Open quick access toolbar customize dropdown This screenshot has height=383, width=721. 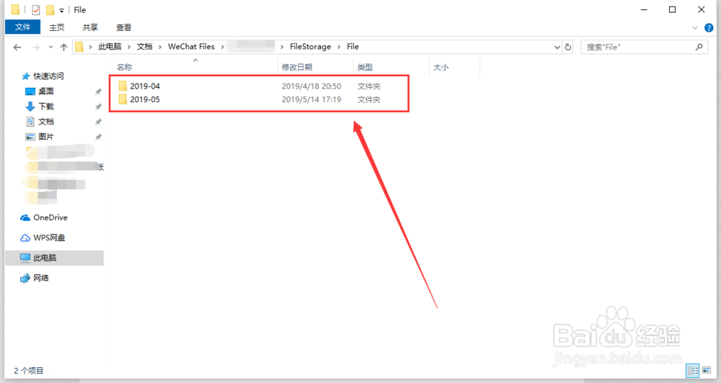point(61,10)
